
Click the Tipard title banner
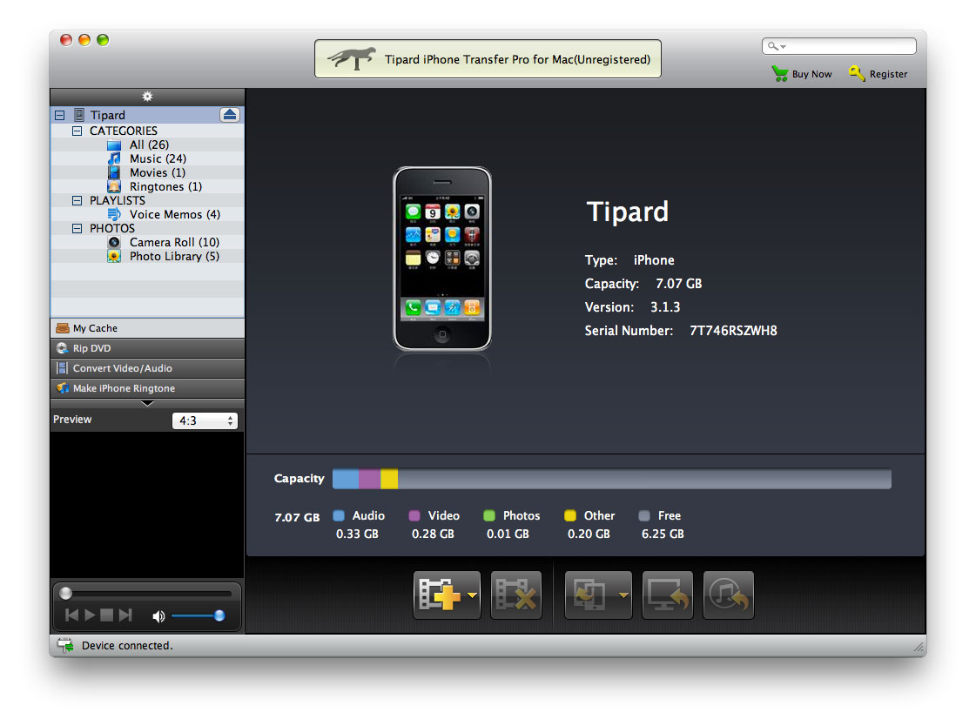488,59
